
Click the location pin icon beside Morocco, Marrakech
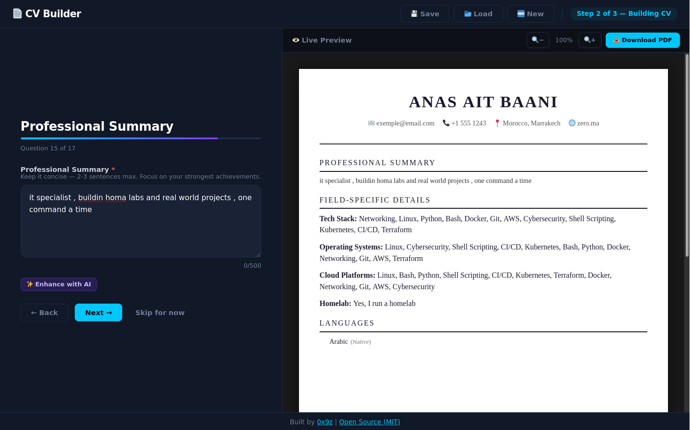coord(497,123)
